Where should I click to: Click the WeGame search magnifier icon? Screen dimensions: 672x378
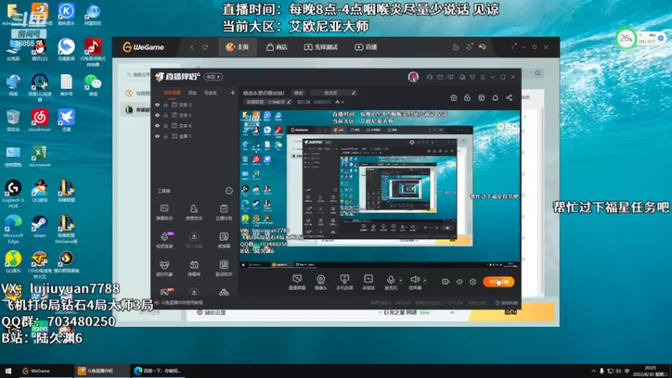[538, 73]
